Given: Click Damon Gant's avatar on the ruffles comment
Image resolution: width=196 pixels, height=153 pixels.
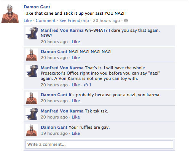Looking at the screenshot, I should (x=32, y=130).
